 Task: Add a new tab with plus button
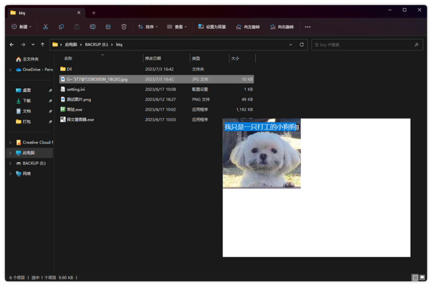tap(94, 13)
